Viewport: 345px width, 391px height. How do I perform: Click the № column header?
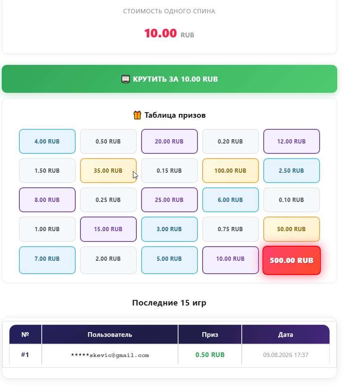click(x=25, y=334)
